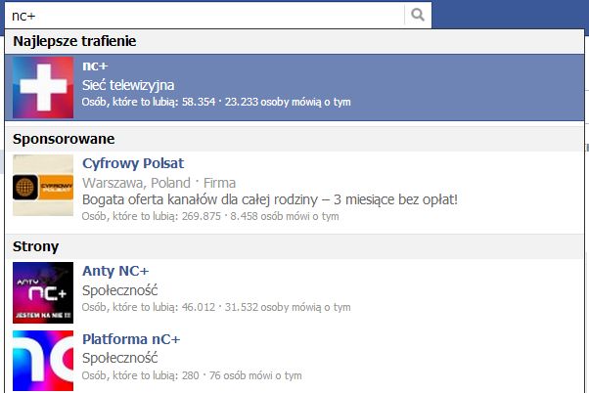Open the Platforma nC+ logo thumbnail
The height and width of the screenshot is (393, 589).
(x=43, y=361)
